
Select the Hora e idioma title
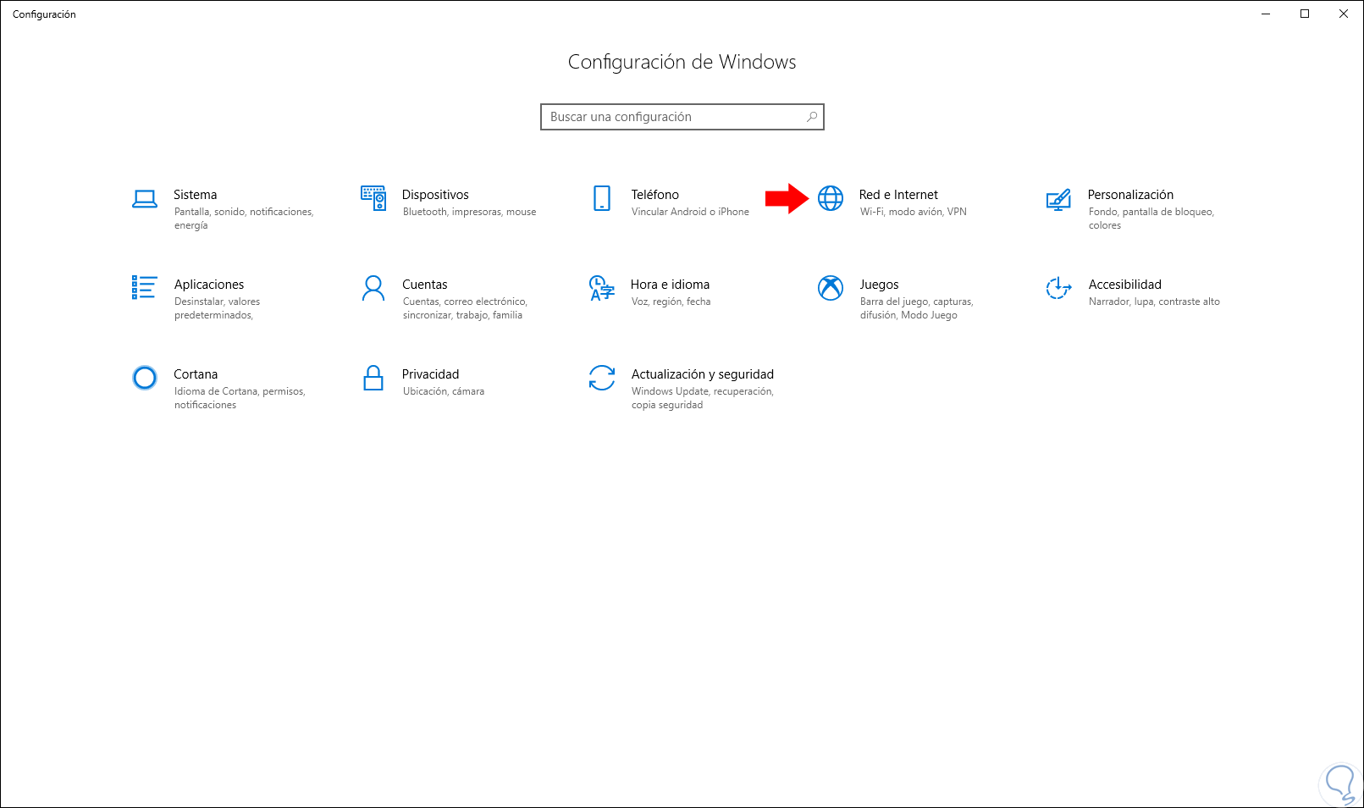pos(670,285)
